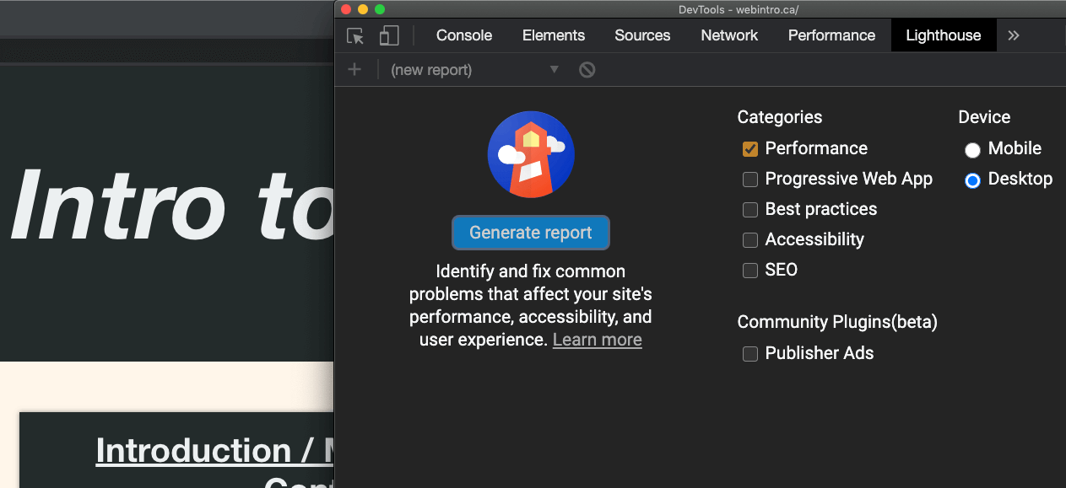The height and width of the screenshot is (488, 1066).
Task: Toggle the device toolbar icon
Action: pyautogui.click(x=388, y=35)
